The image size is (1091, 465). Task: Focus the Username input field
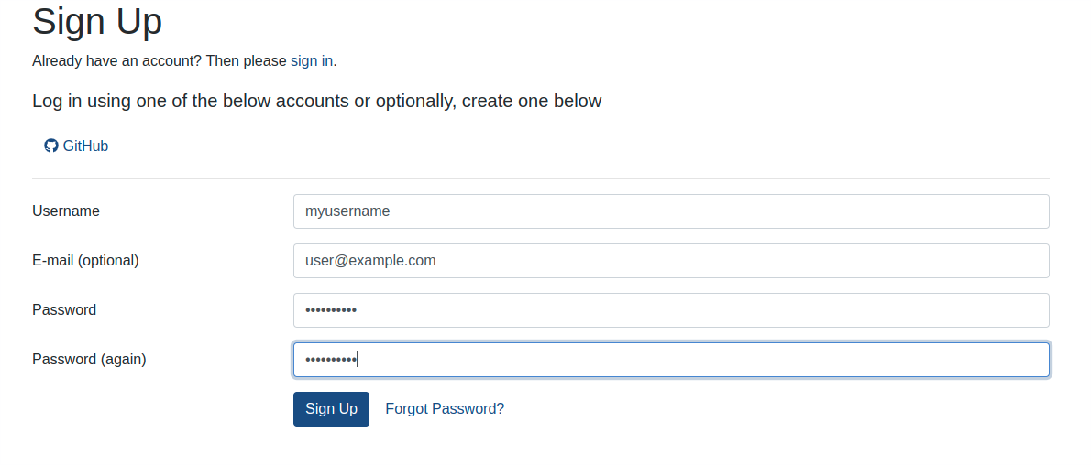pos(671,211)
